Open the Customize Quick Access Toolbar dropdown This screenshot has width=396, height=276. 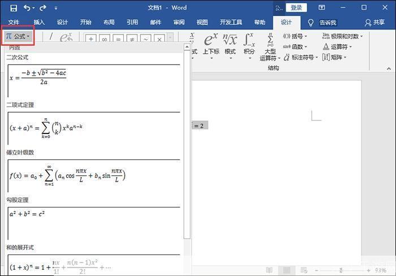pyautogui.click(x=56, y=8)
